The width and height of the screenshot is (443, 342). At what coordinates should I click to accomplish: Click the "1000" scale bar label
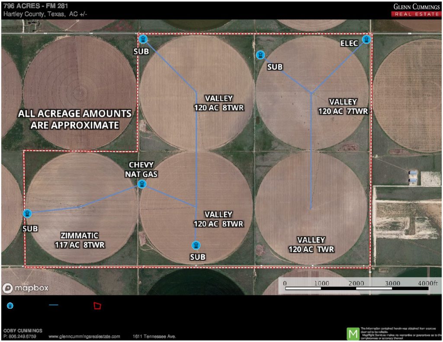point(321,283)
